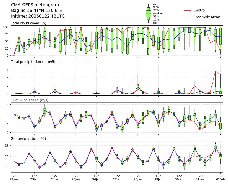Click the box-plot legend icon
The width and height of the screenshot is (228, 184).
click(148, 14)
